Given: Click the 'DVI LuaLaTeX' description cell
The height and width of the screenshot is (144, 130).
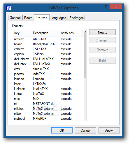Looking at the screenshot, I should coord(43,59).
